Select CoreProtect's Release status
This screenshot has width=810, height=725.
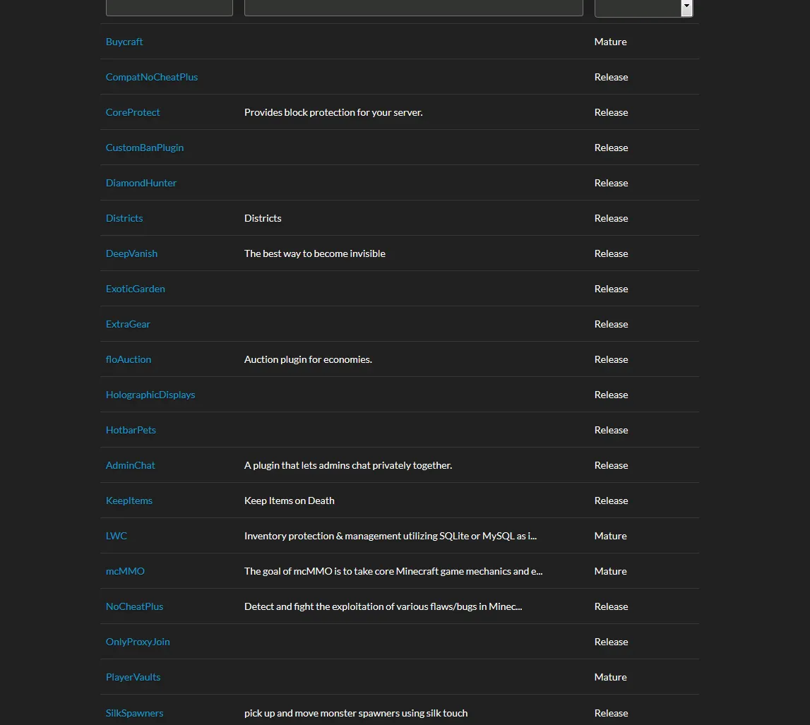click(x=611, y=112)
